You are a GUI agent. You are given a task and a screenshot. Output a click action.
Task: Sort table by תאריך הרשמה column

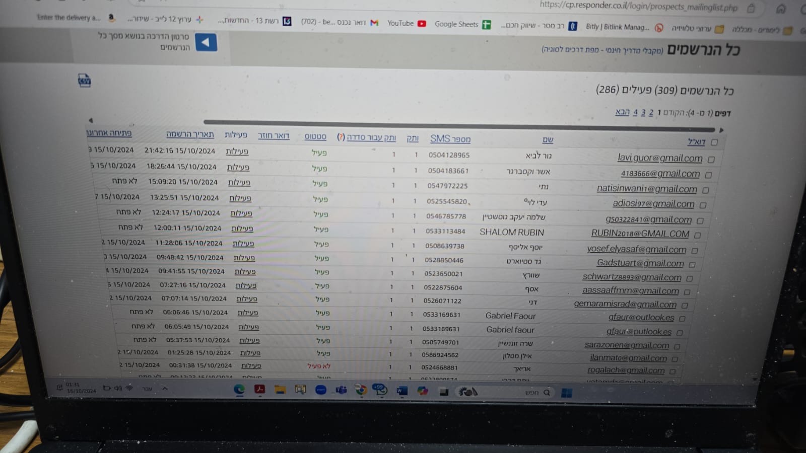190,134
